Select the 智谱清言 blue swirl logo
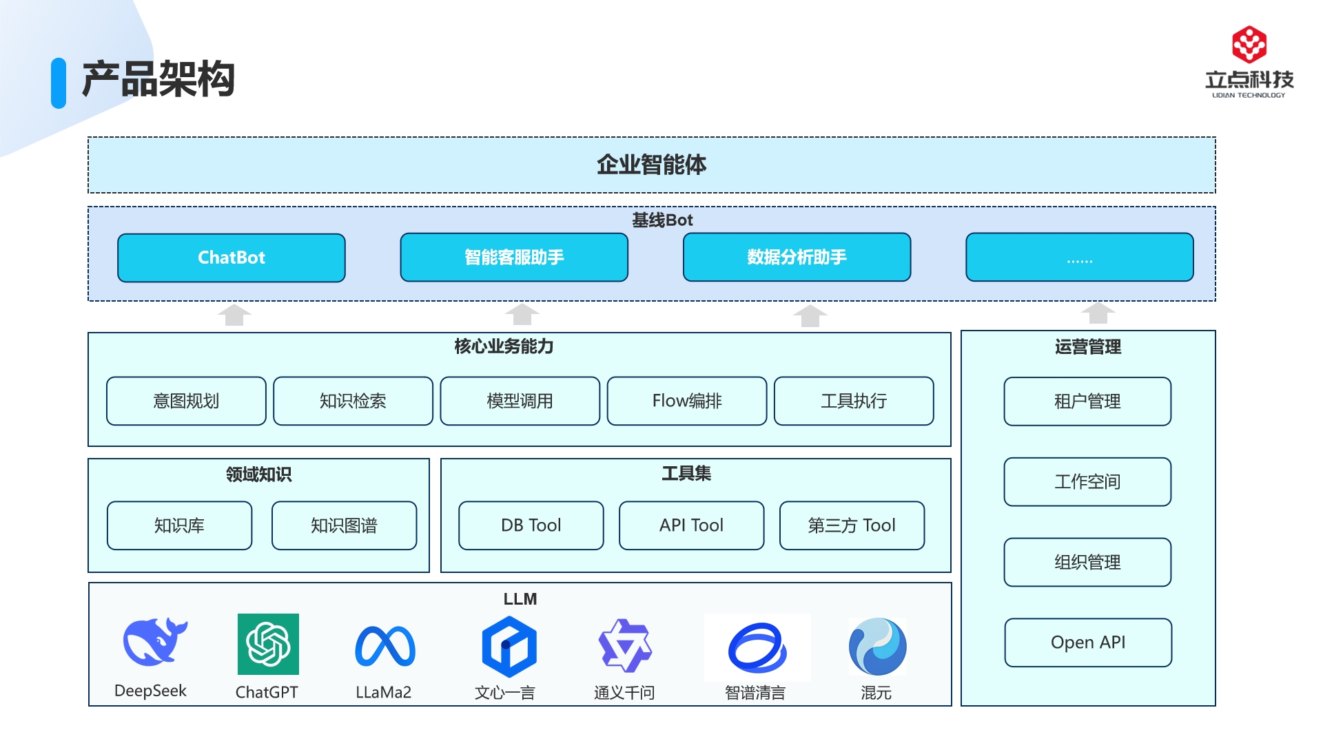 757,647
